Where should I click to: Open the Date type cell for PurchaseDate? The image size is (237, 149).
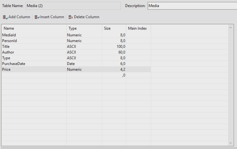click(84, 64)
